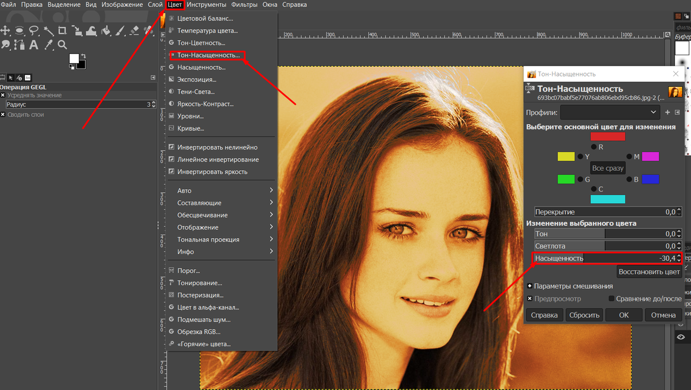Open the Профили dropdown

tap(610, 112)
